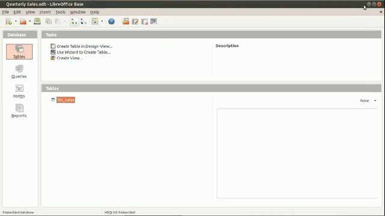Open the New document dropdown arrow
Image resolution: width=385 pixels, height=216 pixels.
(x=16, y=22)
